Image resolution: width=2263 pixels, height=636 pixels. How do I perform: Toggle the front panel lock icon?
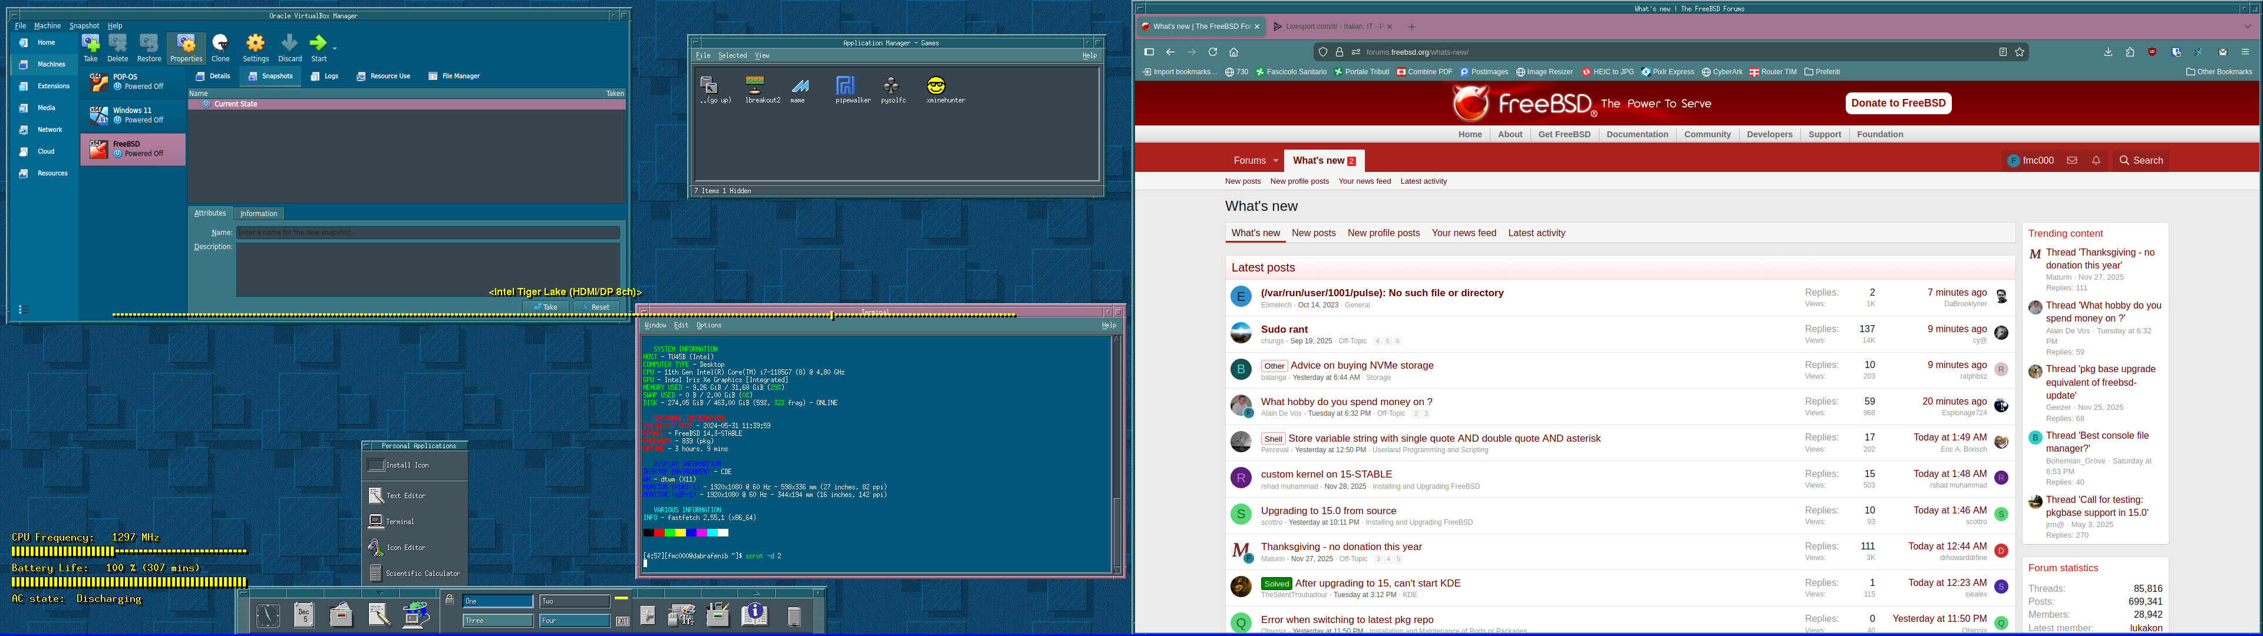coord(450,600)
